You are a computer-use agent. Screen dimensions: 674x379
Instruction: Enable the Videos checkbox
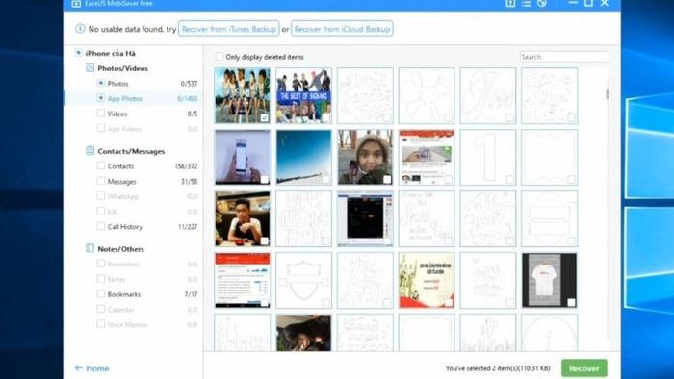(x=100, y=113)
